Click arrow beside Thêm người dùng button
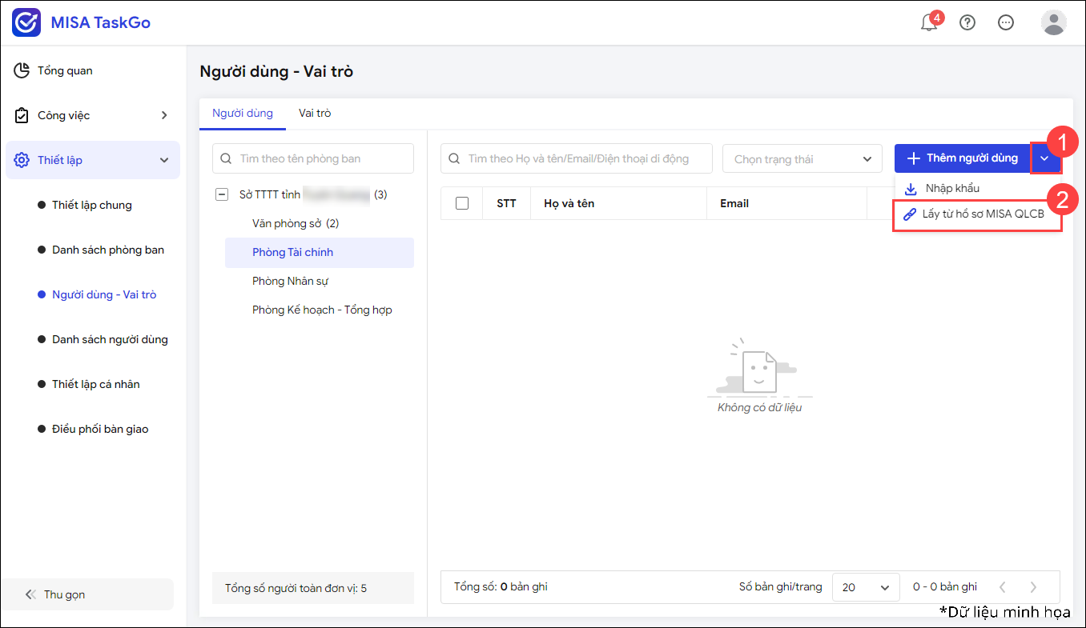The height and width of the screenshot is (628, 1086). pos(1044,158)
